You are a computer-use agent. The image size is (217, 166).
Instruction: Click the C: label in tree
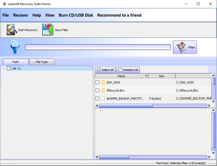[19, 69]
